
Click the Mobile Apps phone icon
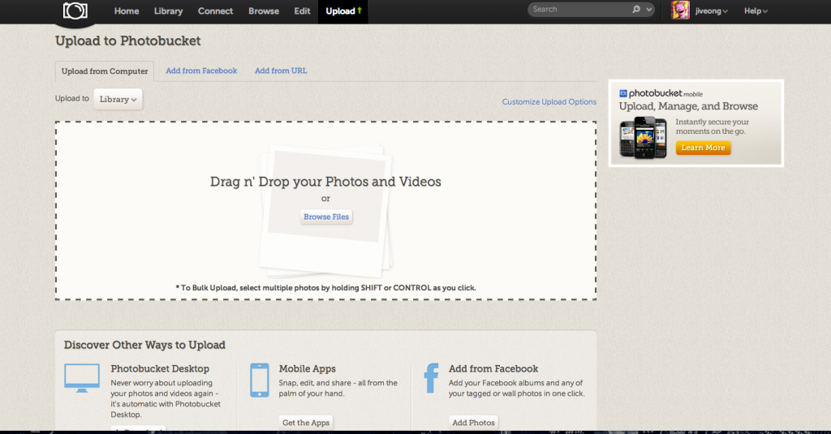coord(259,380)
